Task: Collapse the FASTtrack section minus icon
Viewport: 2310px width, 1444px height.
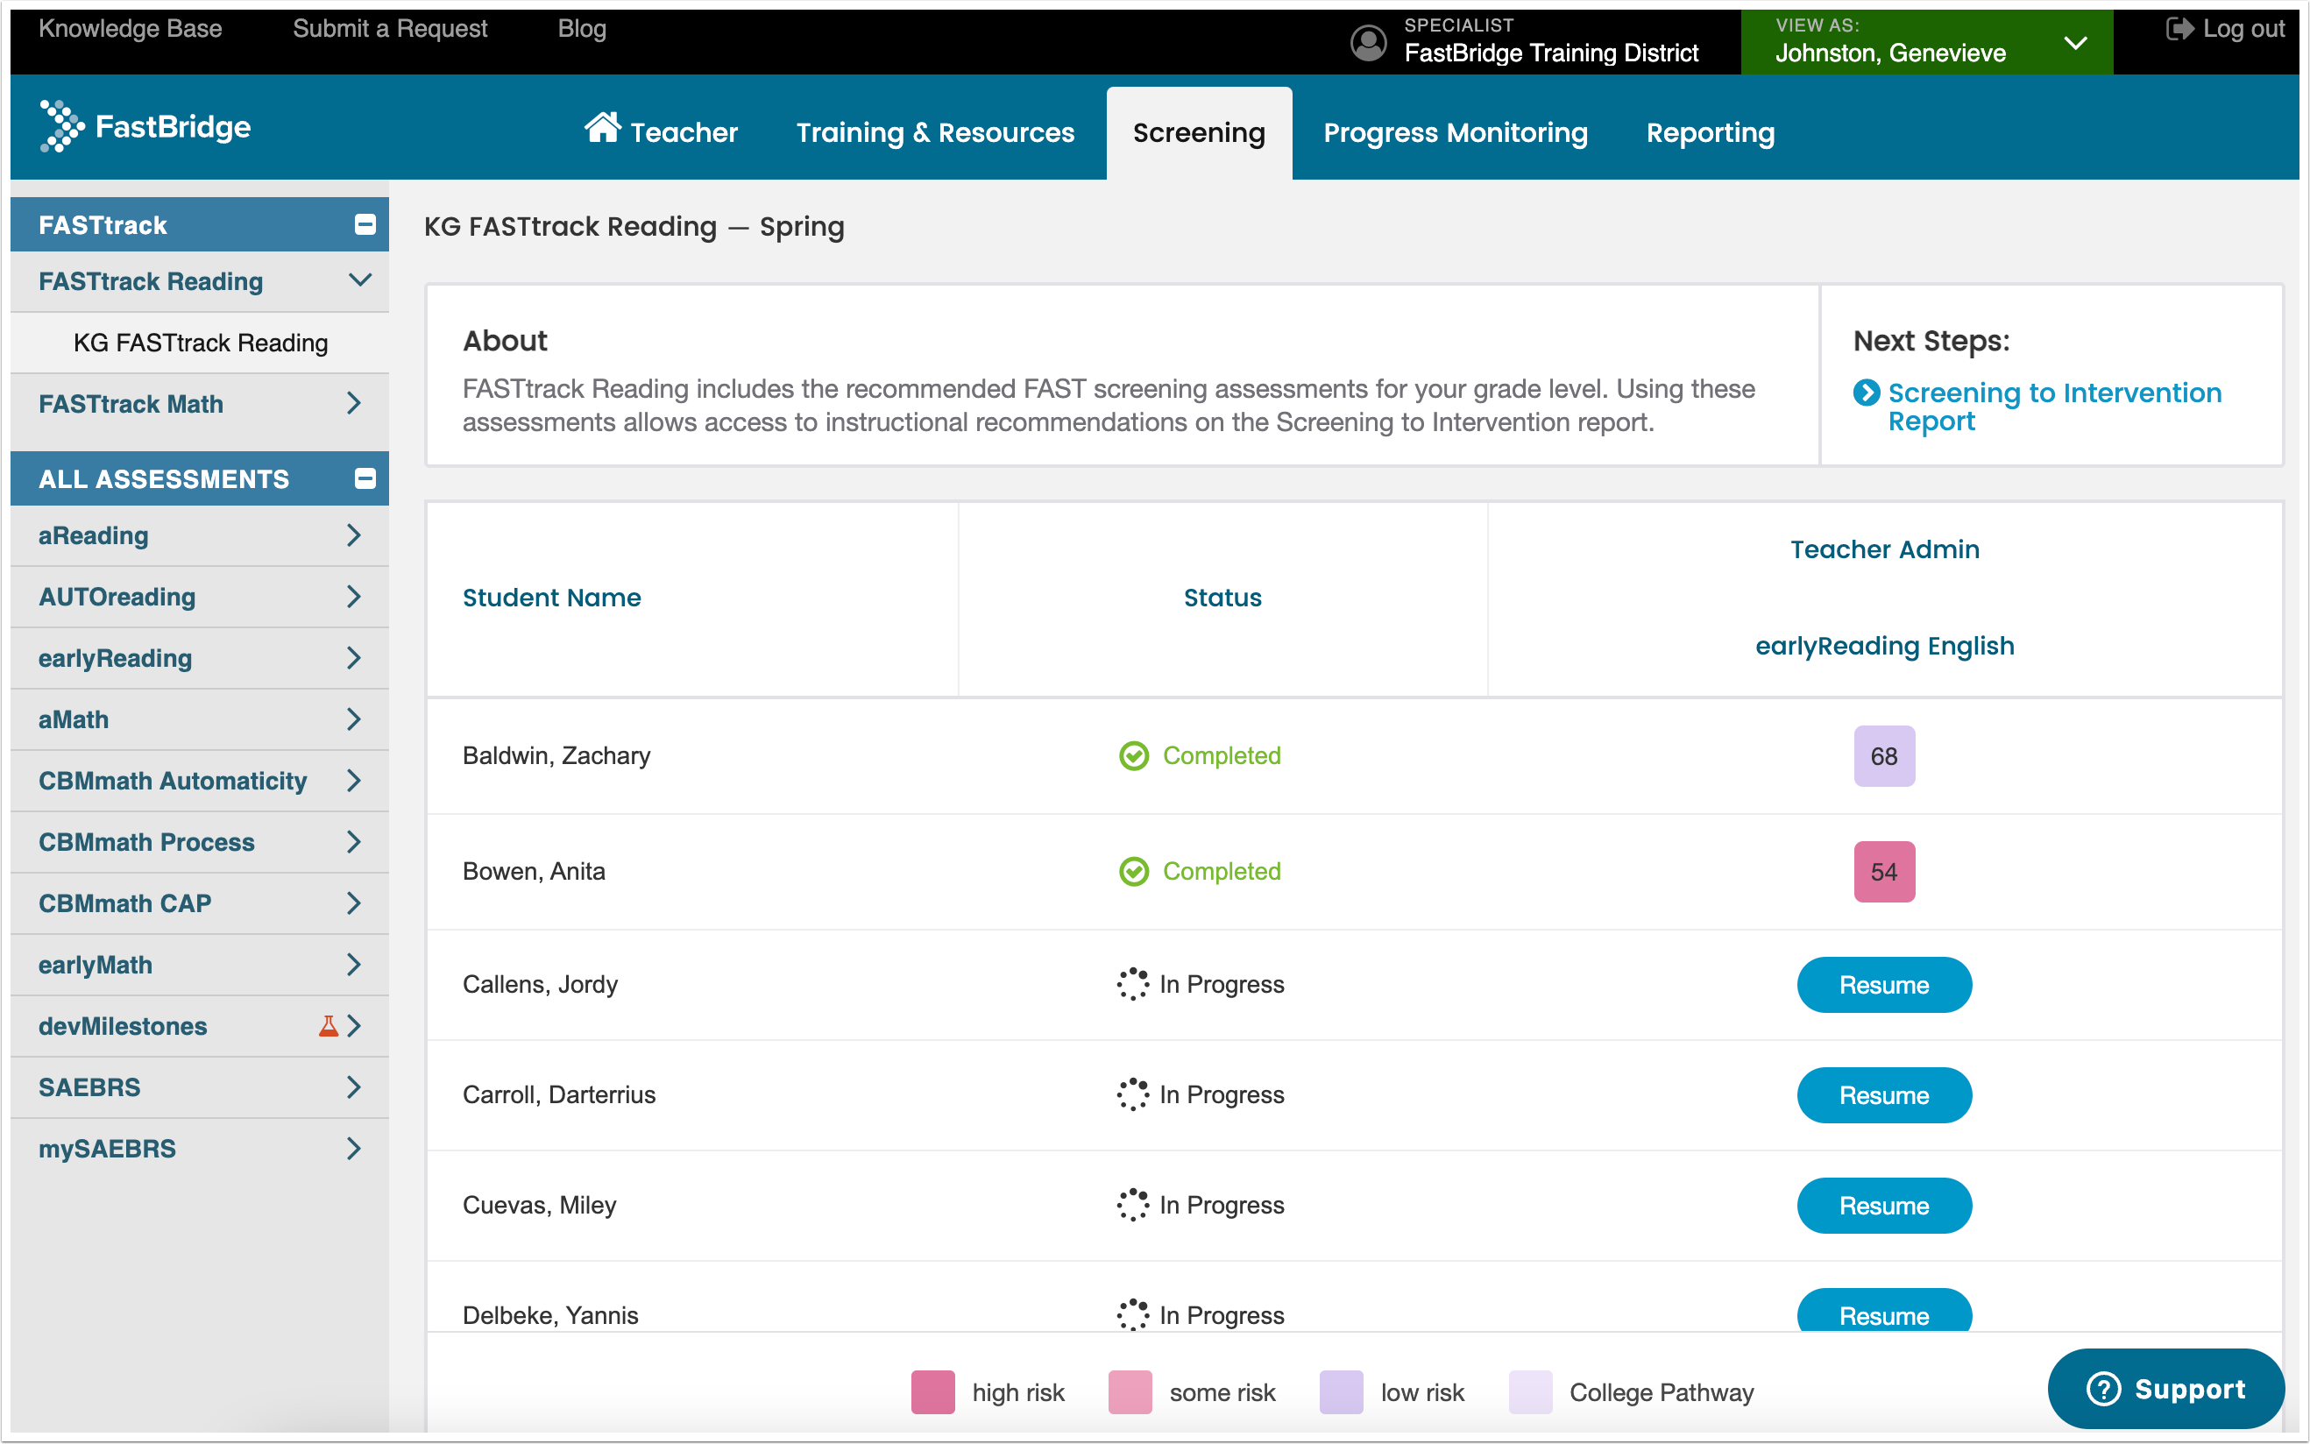Action: (365, 224)
